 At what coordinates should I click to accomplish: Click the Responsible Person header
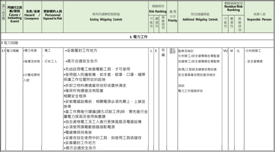click(x=259, y=17)
